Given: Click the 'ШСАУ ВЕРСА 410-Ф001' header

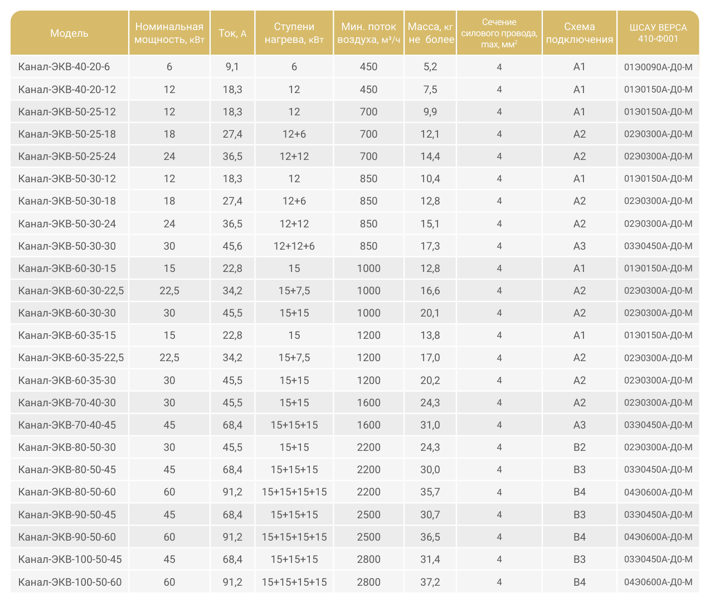Looking at the screenshot, I should click(x=658, y=33).
